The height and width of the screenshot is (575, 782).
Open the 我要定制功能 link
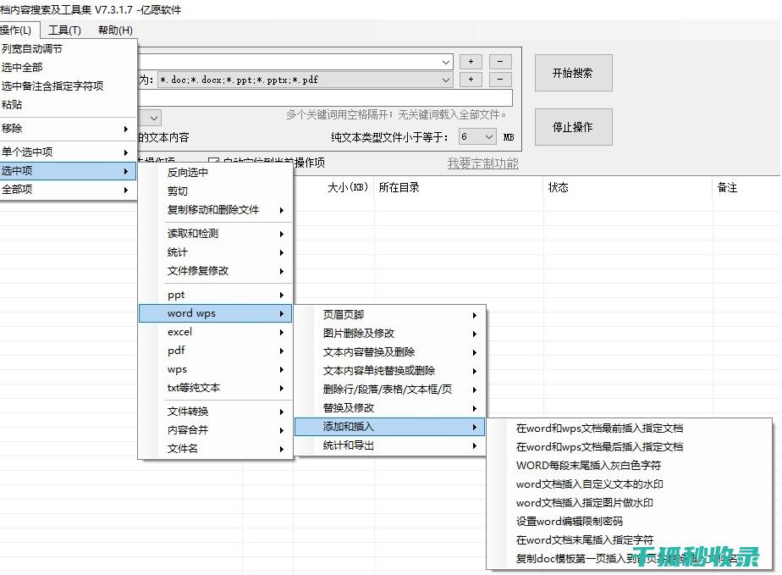[482, 163]
